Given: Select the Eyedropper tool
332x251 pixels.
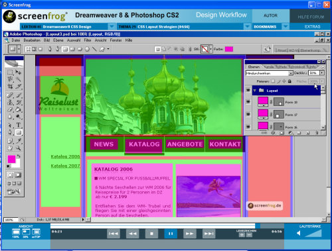Looking at the screenshot, I should [x=19, y=141].
